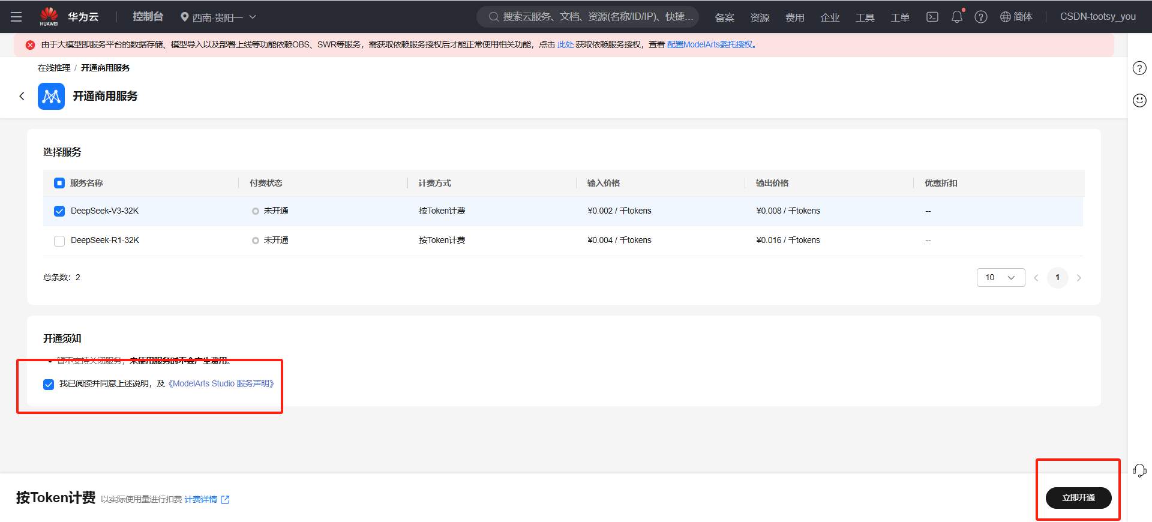Click 未开通 status in DeepSeek-R1-32K row
The image size is (1152, 522).
[276, 240]
